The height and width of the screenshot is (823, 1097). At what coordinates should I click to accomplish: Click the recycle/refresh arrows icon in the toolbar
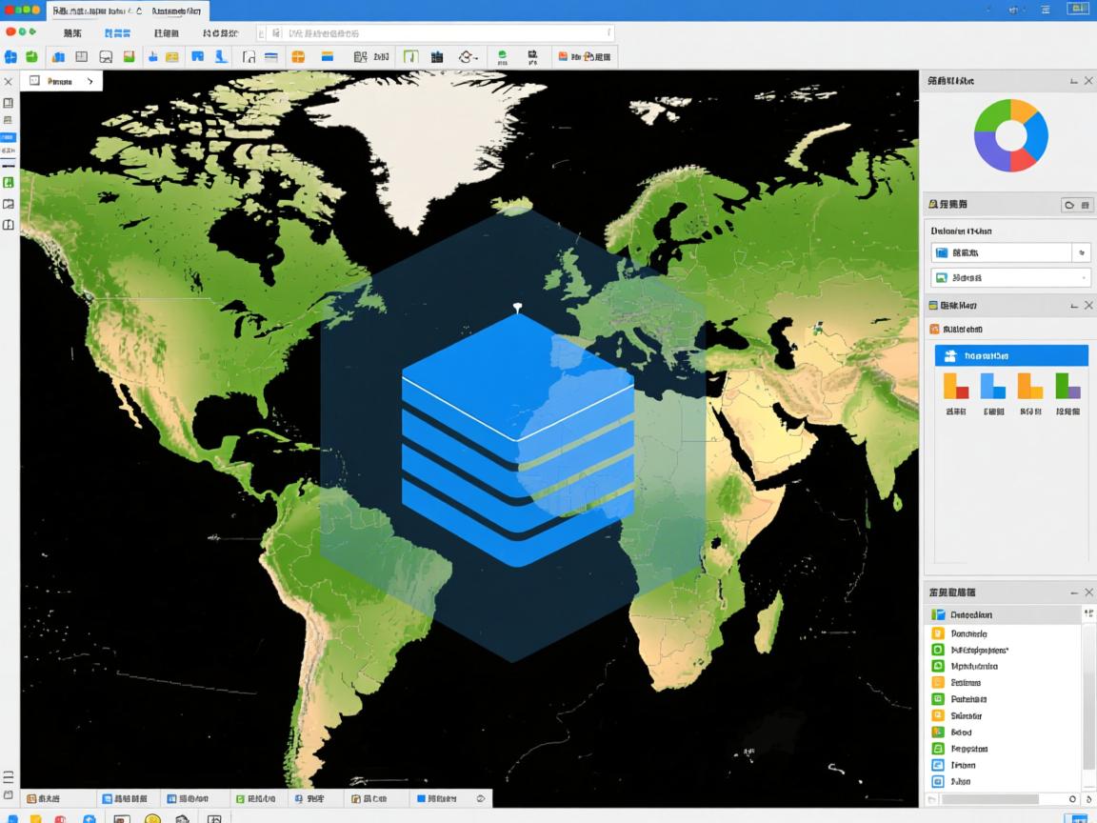coord(467,56)
